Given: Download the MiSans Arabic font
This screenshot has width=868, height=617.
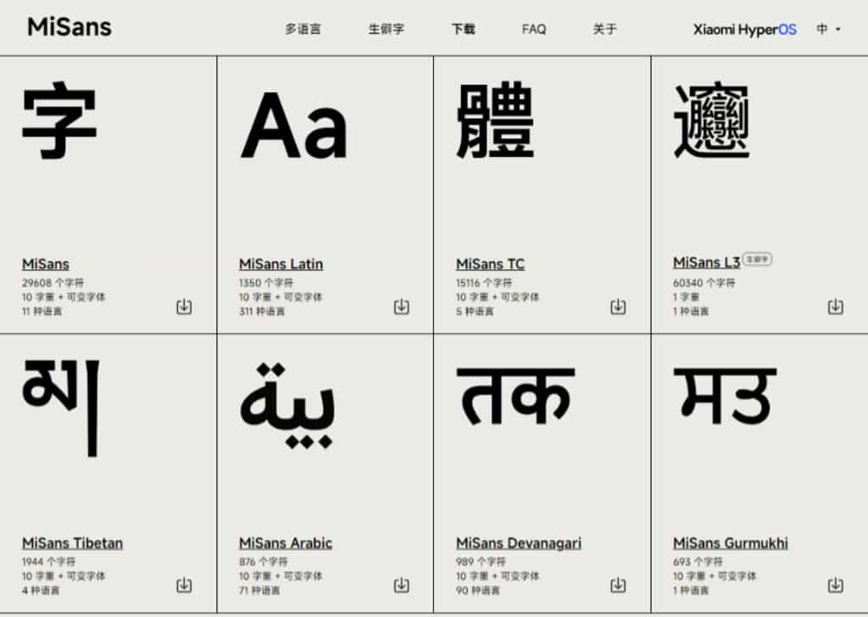Looking at the screenshot, I should 401,585.
